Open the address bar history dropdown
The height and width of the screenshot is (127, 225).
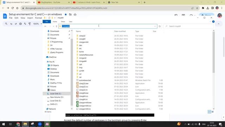click(155, 26)
